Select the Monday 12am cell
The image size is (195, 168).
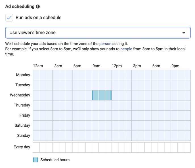click(x=36, y=75)
